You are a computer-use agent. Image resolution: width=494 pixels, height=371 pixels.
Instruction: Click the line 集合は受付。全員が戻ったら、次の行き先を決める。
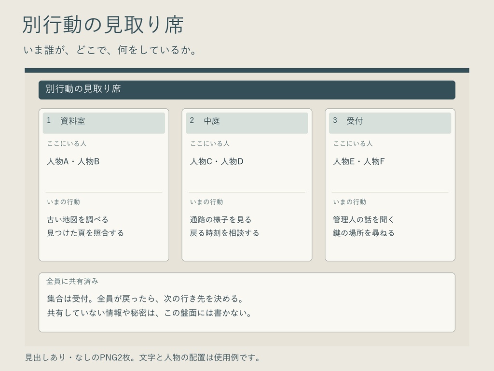coord(145,299)
